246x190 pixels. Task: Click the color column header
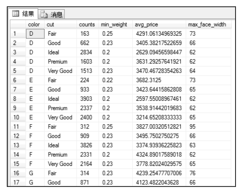pyautogui.click(x=33, y=25)
